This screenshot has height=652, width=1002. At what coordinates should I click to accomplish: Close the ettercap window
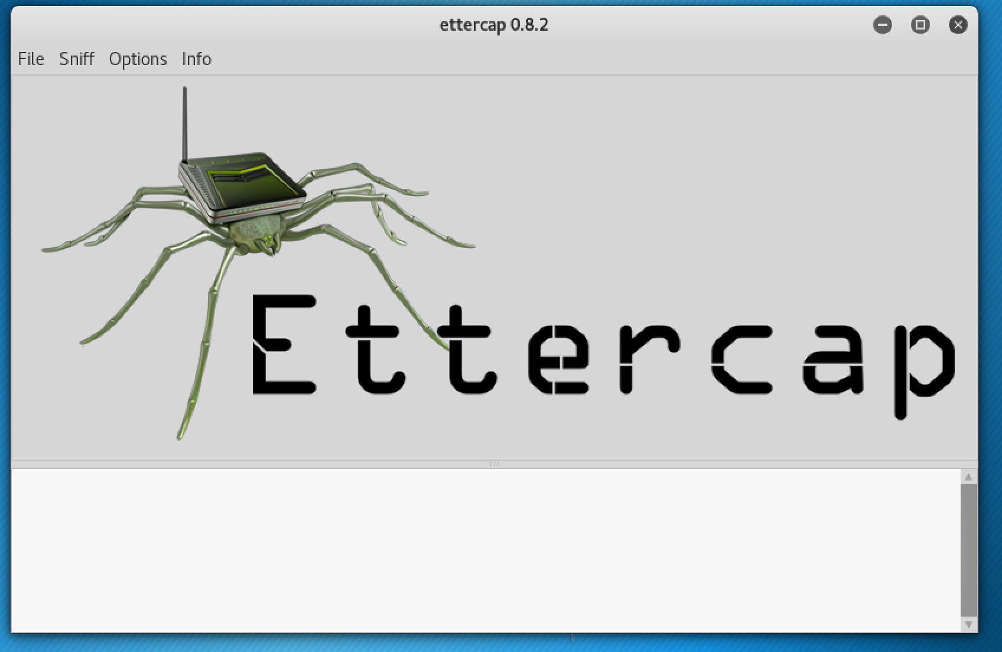958,25
